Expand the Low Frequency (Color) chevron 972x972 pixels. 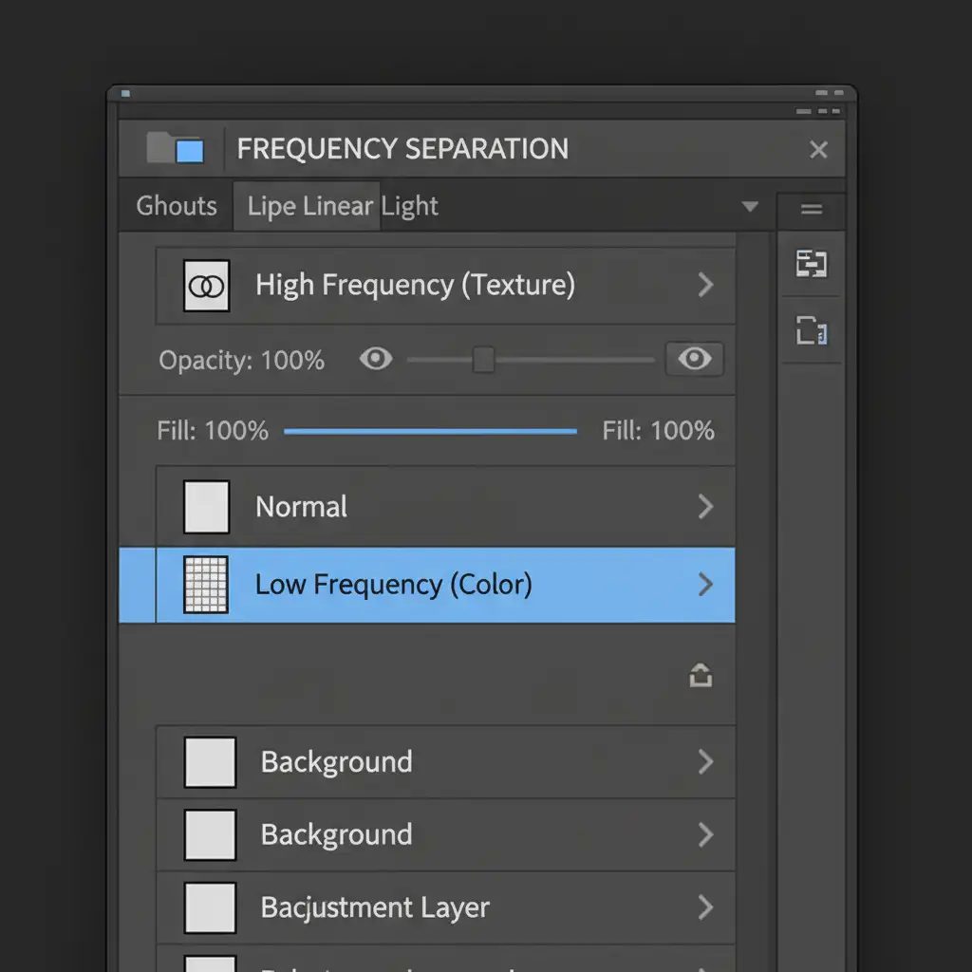705,584
